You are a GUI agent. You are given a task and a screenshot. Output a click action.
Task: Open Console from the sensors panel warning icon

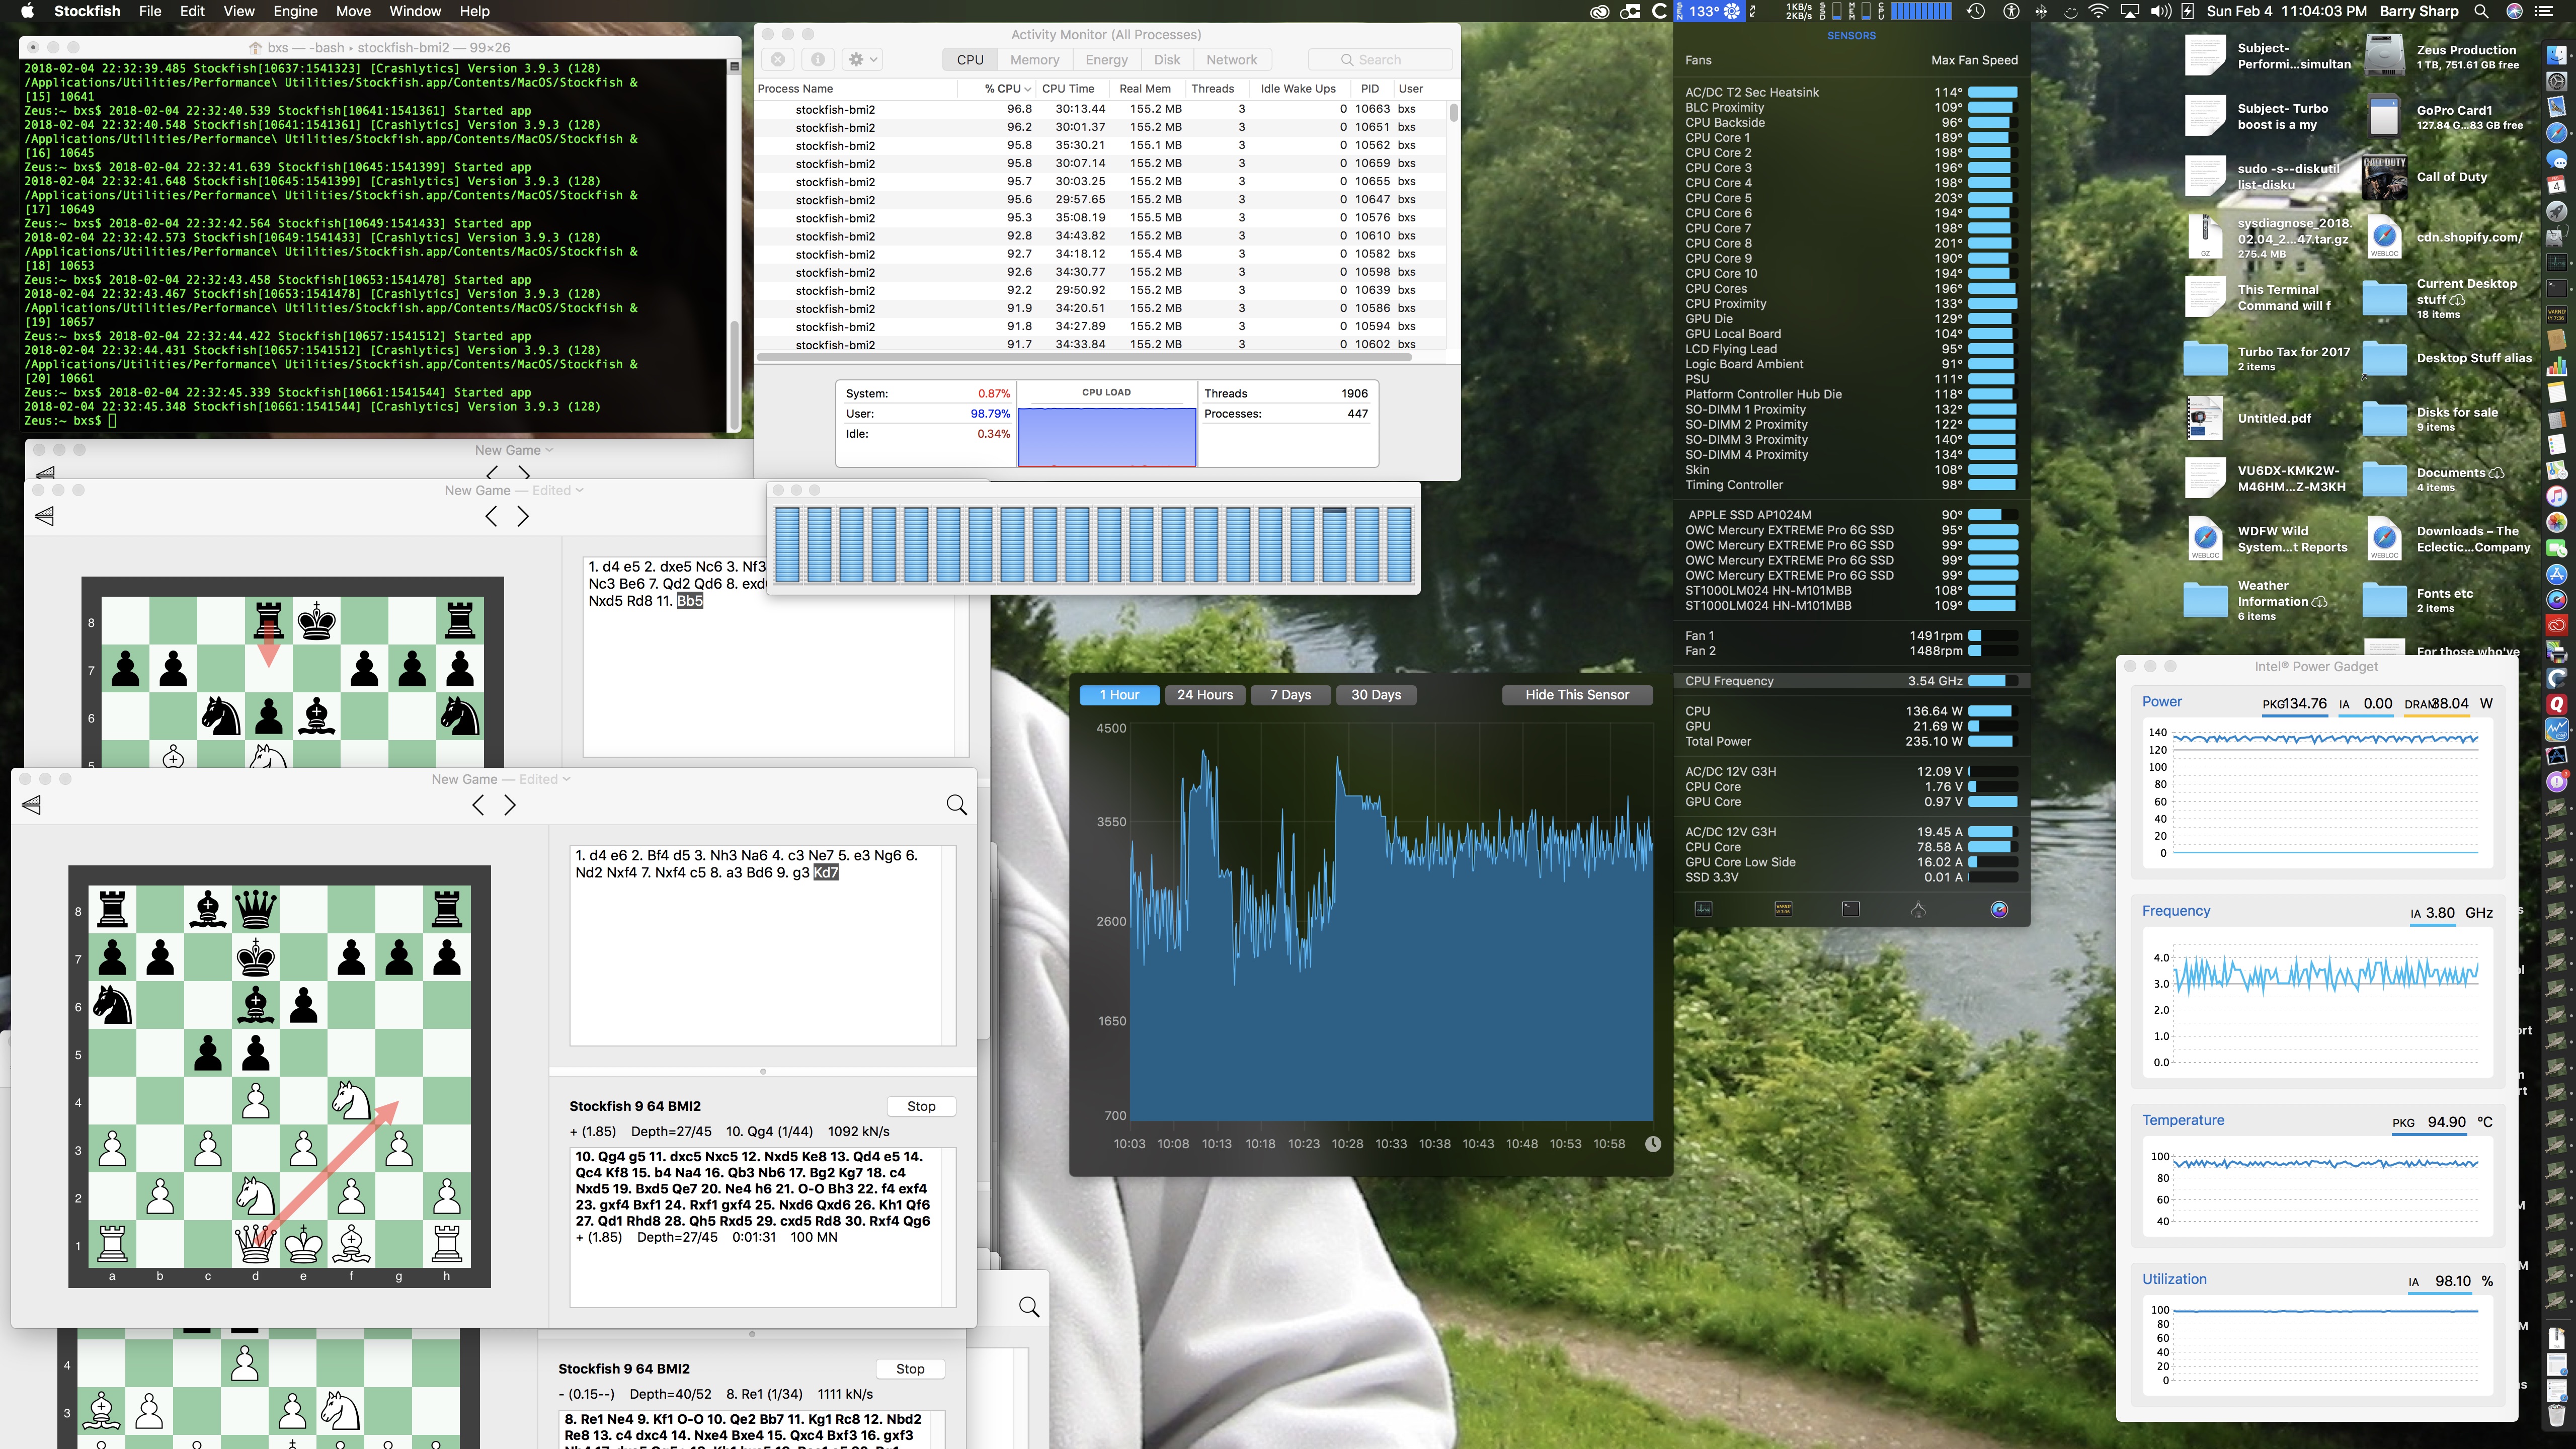pos(1783,909)
